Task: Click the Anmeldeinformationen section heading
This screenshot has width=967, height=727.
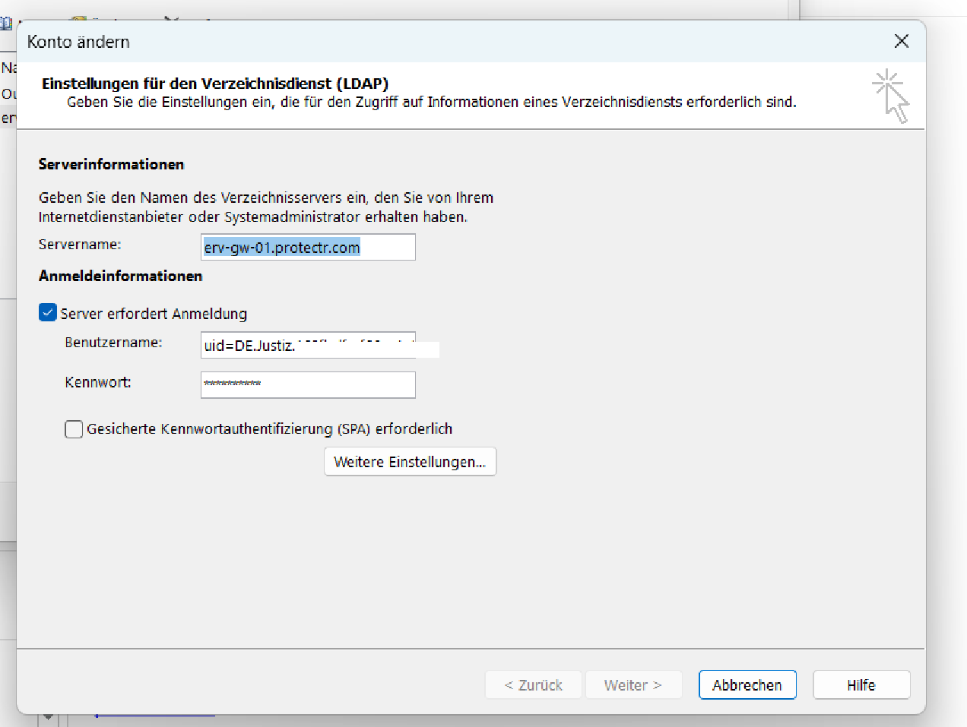Action: [120, 276]
